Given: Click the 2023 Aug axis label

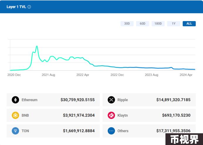Looking at the screenshot, I should coord(151,75).
